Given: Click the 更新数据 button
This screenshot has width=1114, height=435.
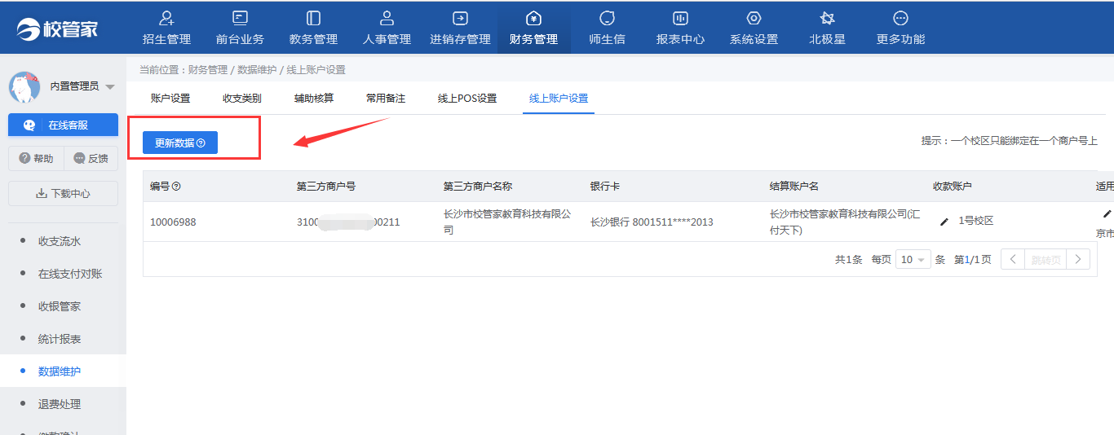Looking at the screenshot, I should tap(180, 143).
